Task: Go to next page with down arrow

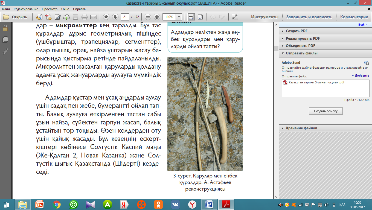Action: 115,17
